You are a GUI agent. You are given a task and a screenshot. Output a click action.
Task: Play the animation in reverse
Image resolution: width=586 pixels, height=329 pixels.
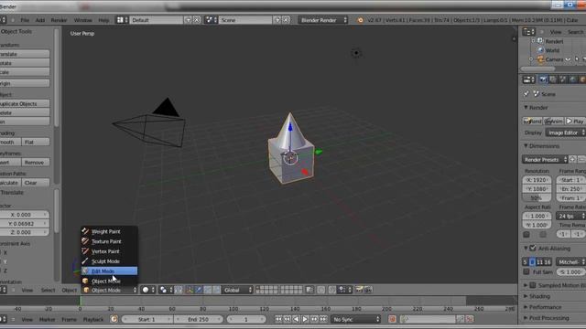pyautogui.click(x=297, y=319)
